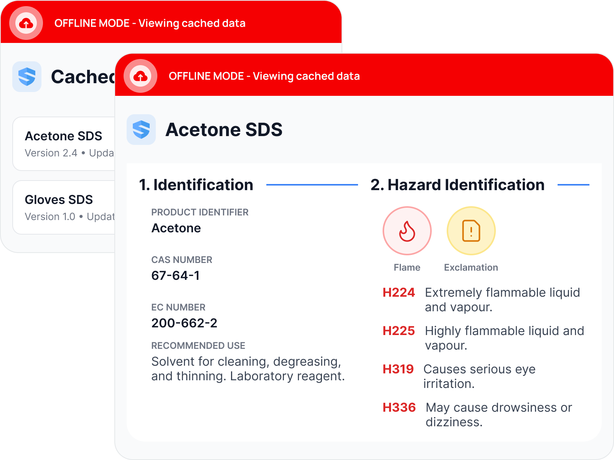Click the RECOMMENDED USE label
The image size is (614, 460).
tap(198, 345)
